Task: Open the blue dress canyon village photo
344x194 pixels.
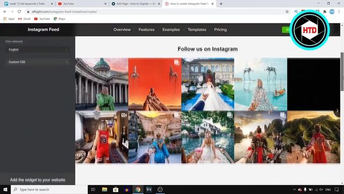Action: click(155, 137)
